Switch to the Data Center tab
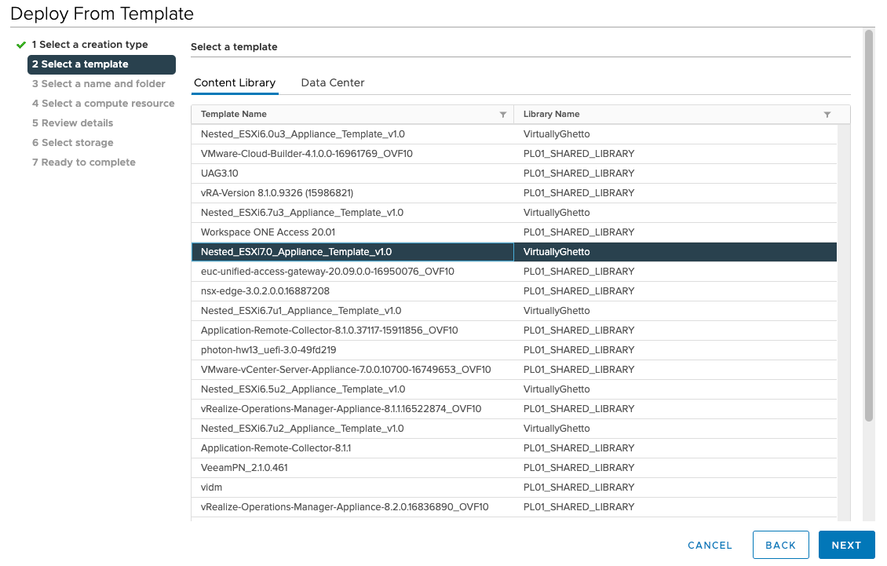887x566 pixels. (x=333, y=82)
